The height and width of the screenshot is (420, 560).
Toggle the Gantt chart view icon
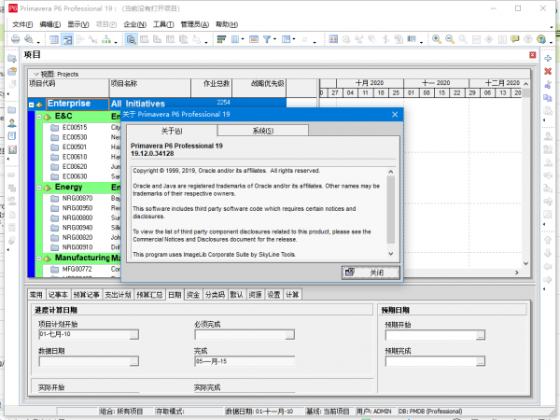click(67, 39)
